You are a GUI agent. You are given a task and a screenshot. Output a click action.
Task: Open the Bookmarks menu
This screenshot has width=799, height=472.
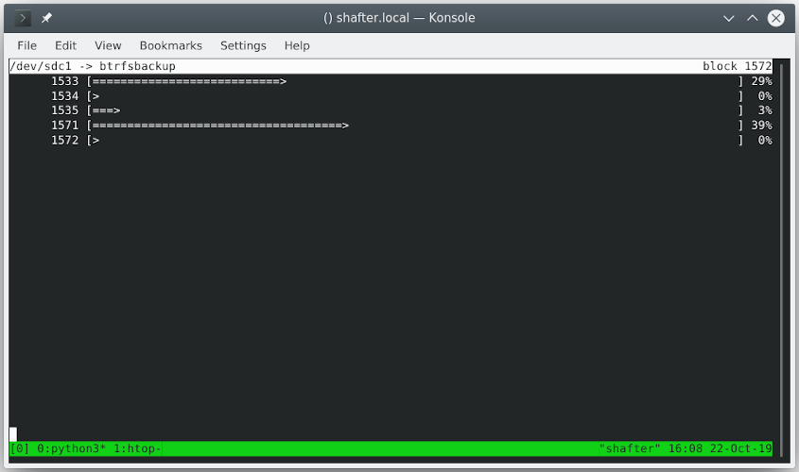(171, 45)
